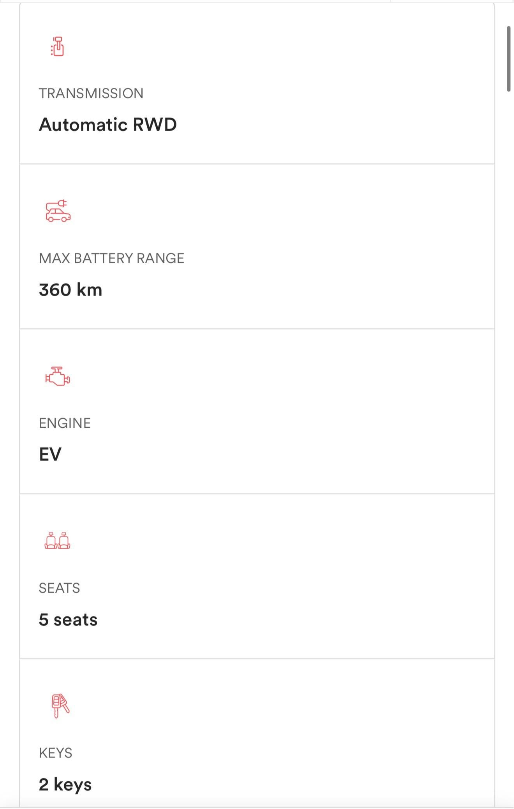Click the EV engine value
The height and width of the screenshot is (809, 514).
pyautogui.click(x=50, y=455)
